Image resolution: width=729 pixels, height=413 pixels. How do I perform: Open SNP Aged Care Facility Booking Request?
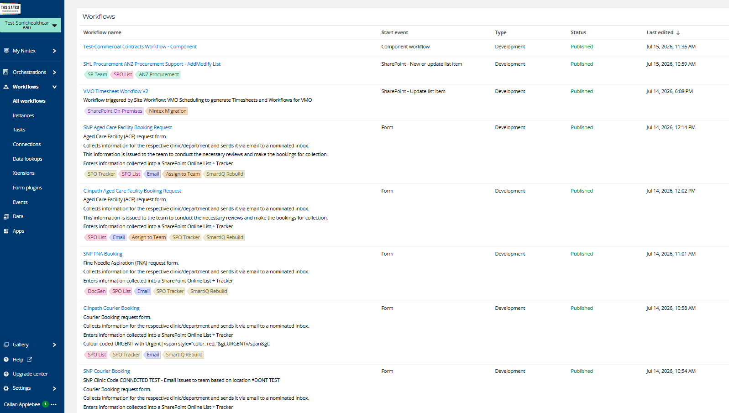point(128,128)
